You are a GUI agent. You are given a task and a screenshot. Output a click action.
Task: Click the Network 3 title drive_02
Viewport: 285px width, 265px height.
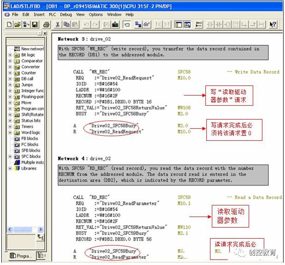100,39
